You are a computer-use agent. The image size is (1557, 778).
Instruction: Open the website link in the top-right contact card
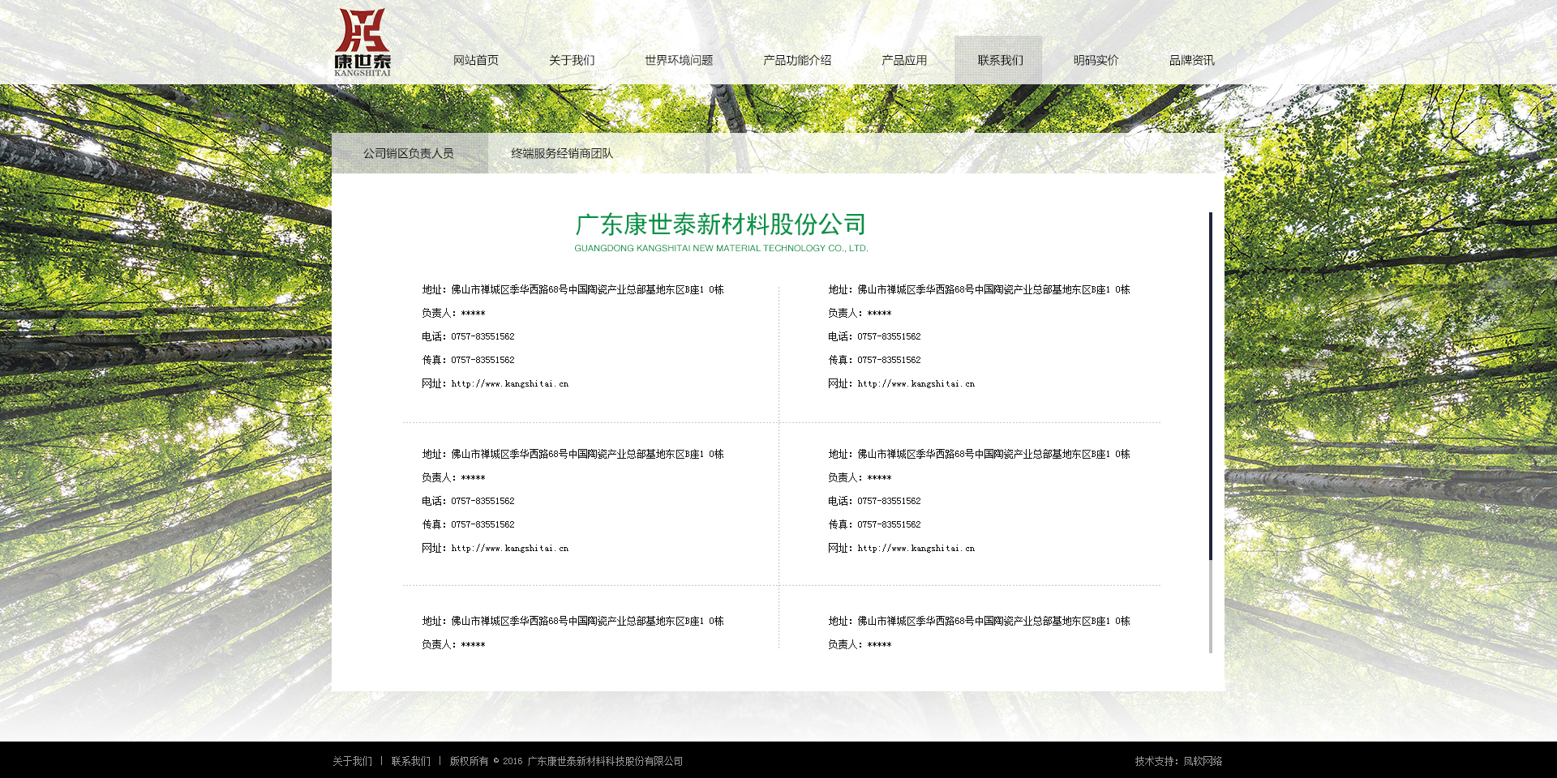click(x=916, y=384)
